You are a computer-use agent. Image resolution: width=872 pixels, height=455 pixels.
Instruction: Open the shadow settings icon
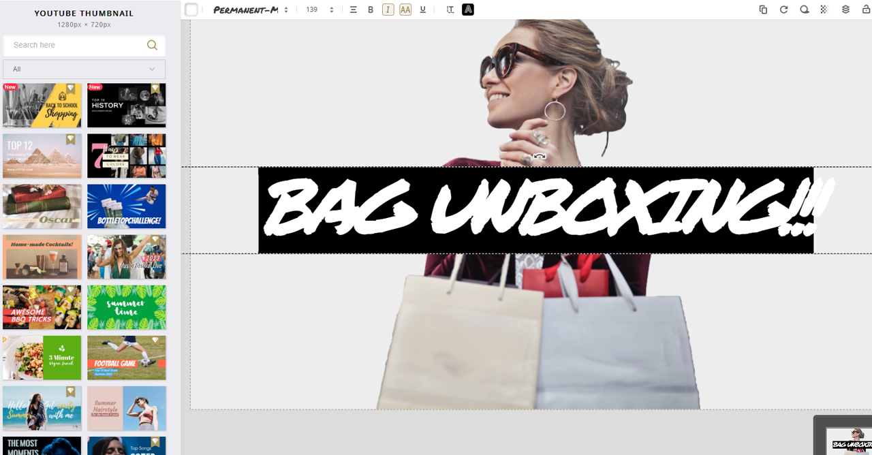[805, 10]
